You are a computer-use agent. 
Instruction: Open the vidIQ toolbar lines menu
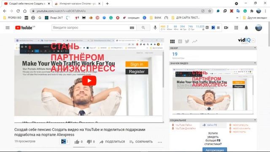pyautogui.click(x=218, y=27)
